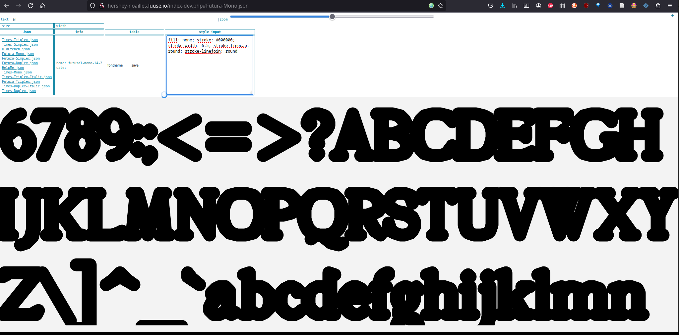Reload the current page

click(31, 6)
